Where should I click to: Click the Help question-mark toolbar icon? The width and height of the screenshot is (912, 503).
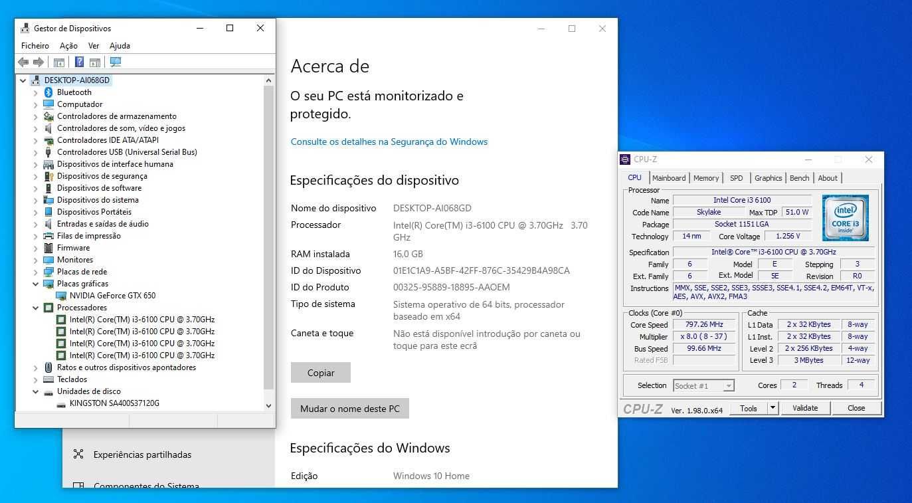pyautogui.click(x=79, y=62)
